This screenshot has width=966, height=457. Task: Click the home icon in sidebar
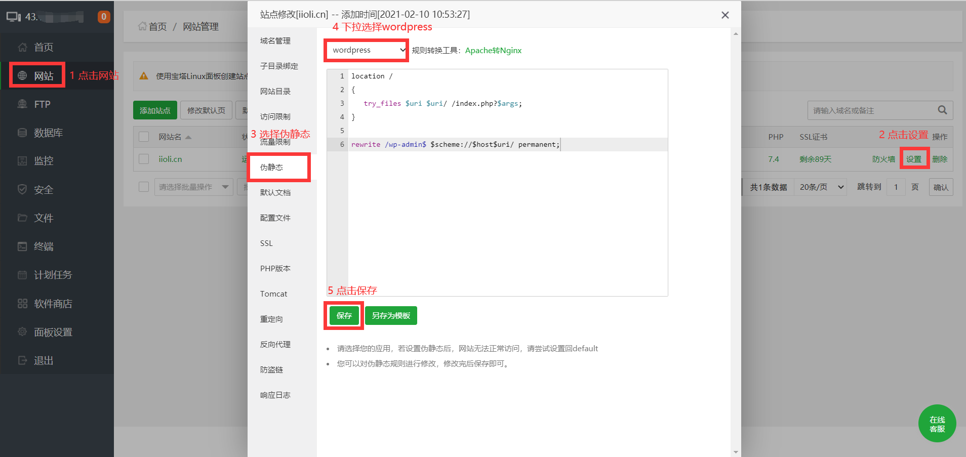click(22, 47)
